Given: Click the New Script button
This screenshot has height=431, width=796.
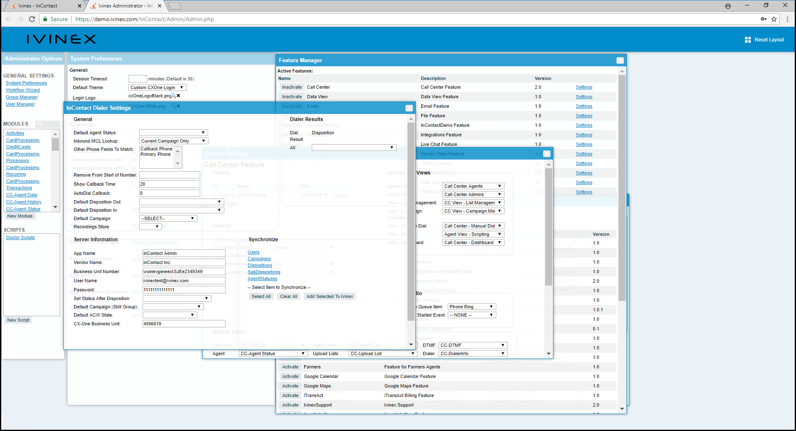Looking at the screenshot, I should point(18,320).
